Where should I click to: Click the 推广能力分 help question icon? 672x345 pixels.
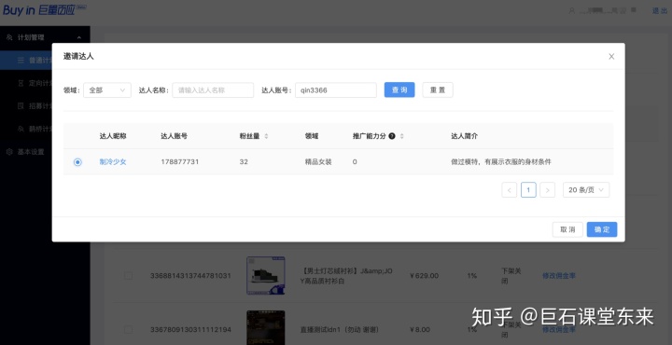[x=392, y=136]
